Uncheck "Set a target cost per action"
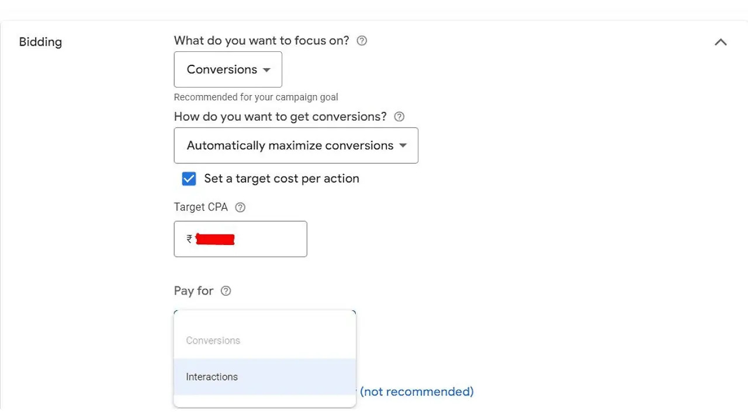This screenshot has height=420, width=748. click(x=189, y=178)
